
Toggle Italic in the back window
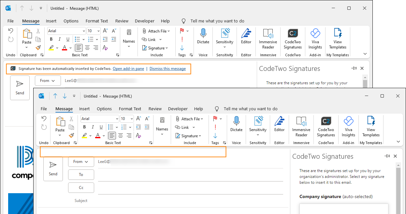(60, 39)
